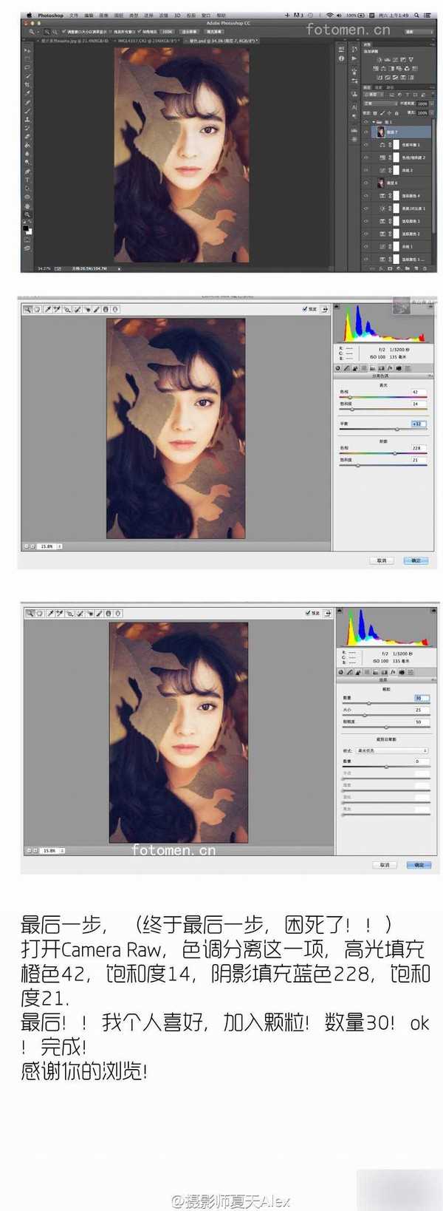
Task: Click the 平衡 slider handle in split toning
Action: click(397, 429)
